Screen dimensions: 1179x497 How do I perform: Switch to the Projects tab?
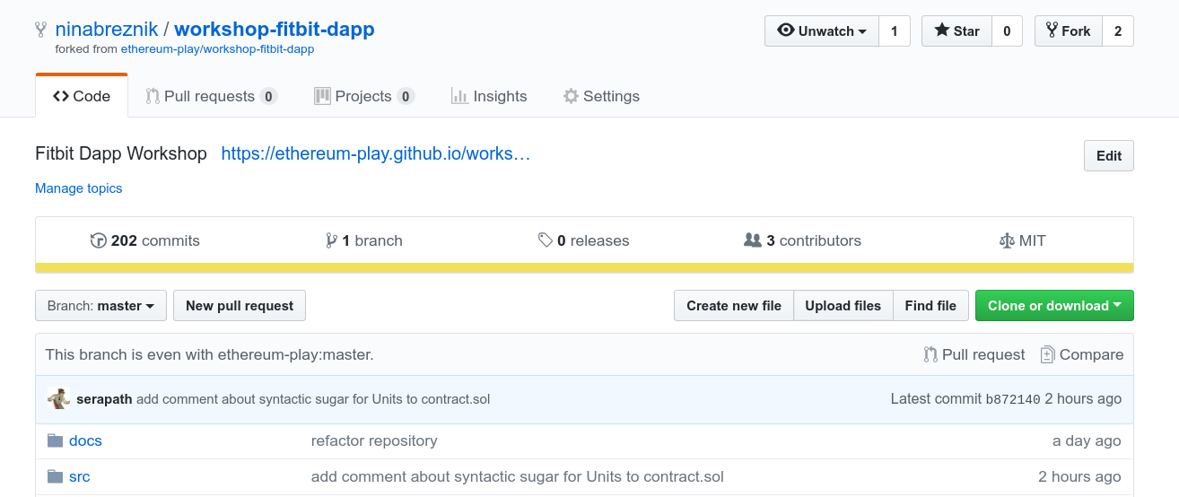pos(364,96)
